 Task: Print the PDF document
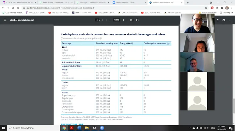point(224,20)
